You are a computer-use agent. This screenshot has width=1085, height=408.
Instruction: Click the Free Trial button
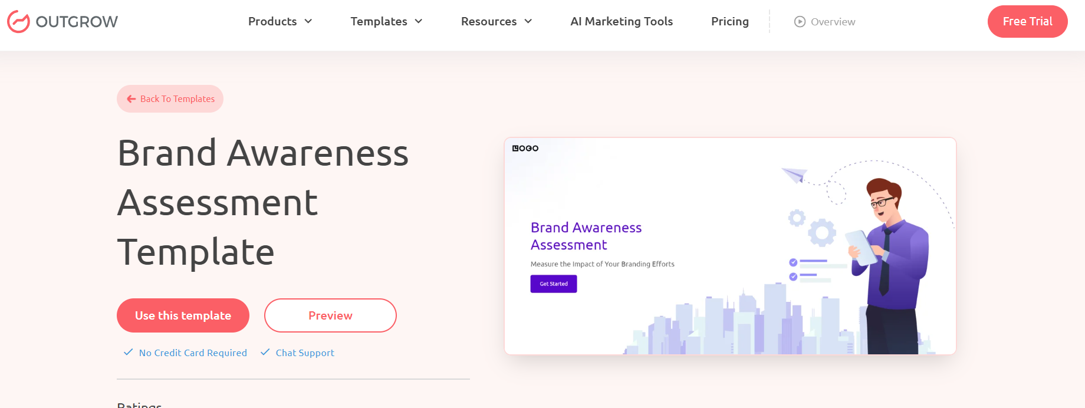(1027, 22)
